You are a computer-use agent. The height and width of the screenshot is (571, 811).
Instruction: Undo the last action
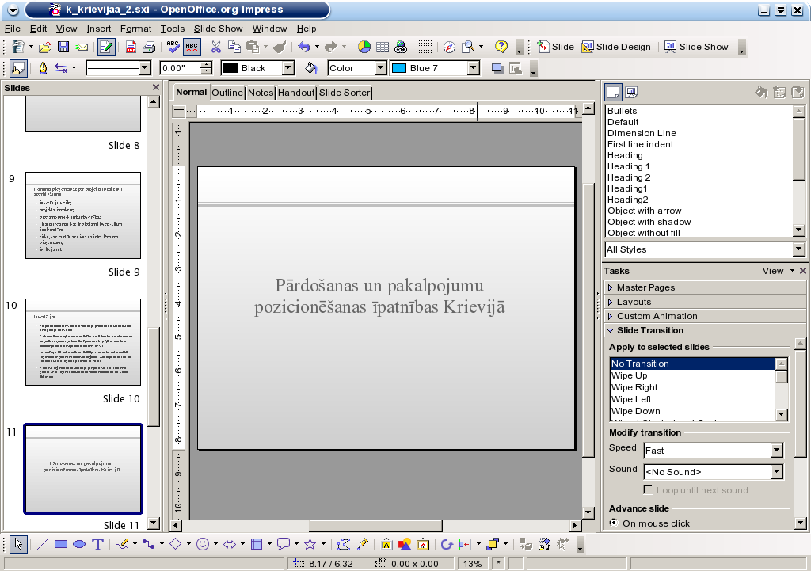[x=304, y=47]
